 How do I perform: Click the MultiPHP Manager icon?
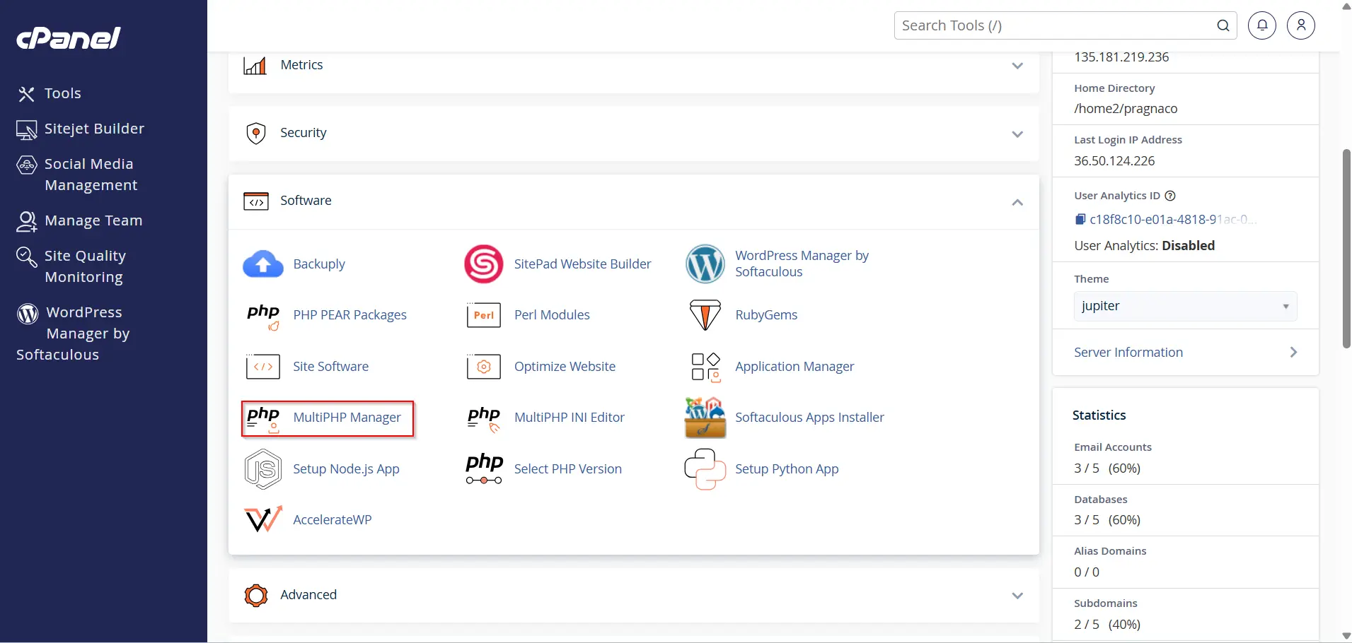pyautogui.click(x=263, y=419)
